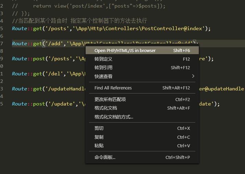Select 复制 in context menu

142,137
